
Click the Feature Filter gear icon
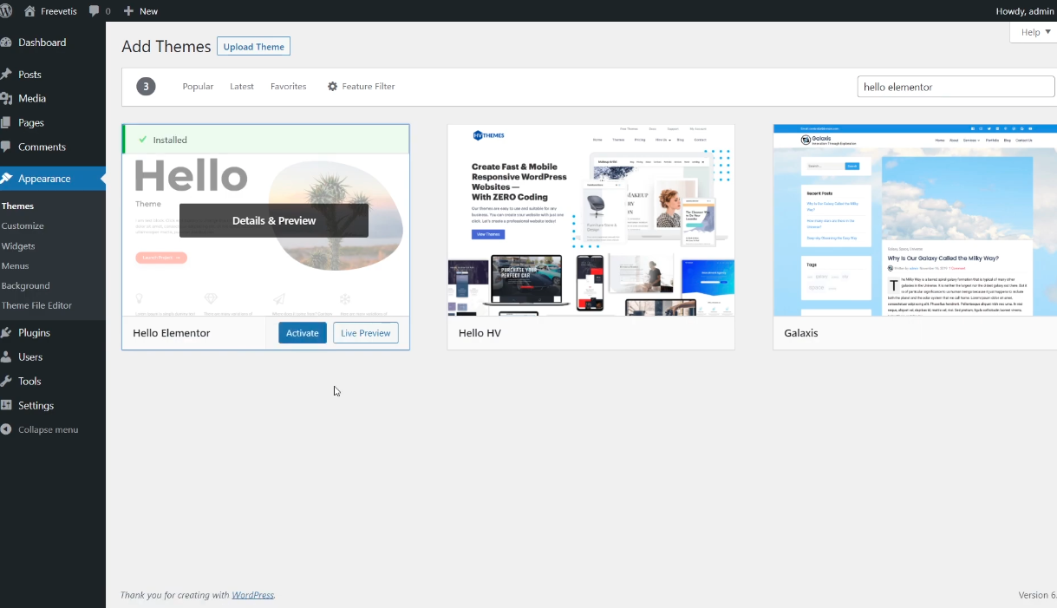pyautogui.click(x=332, y=87)
